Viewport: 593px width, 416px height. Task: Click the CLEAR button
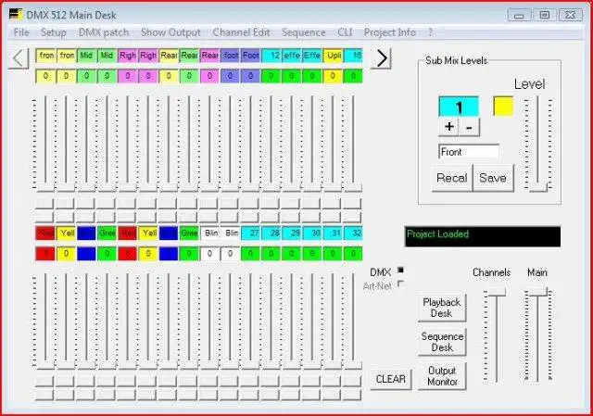[x=391, y=379]
